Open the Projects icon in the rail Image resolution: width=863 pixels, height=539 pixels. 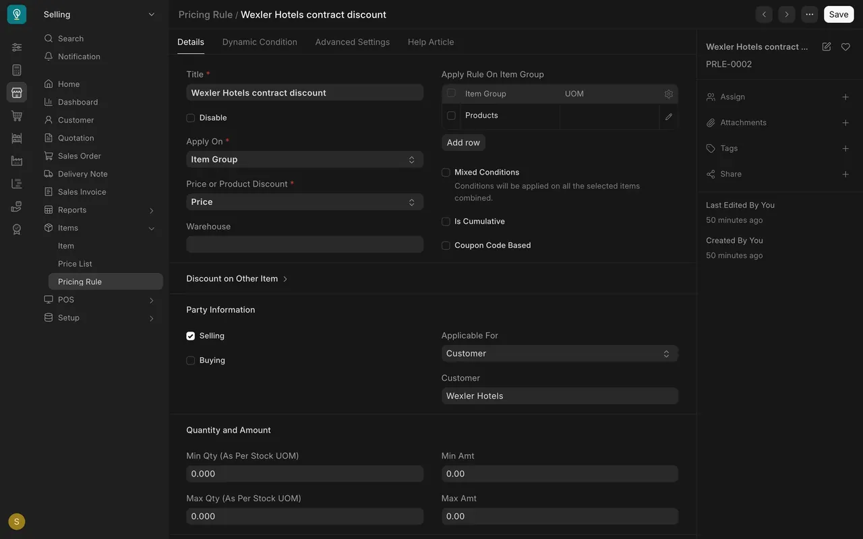coord(17,183)
